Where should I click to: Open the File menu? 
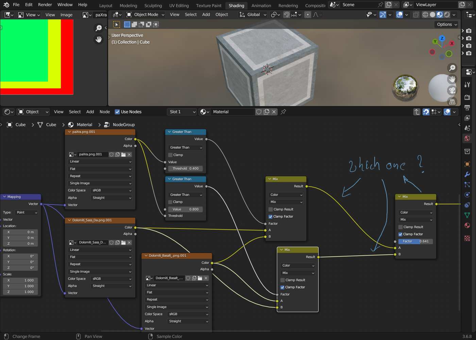(x=16, y=5)
